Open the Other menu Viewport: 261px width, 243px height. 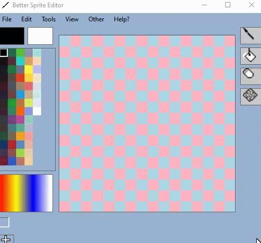[x=96, y=19]
